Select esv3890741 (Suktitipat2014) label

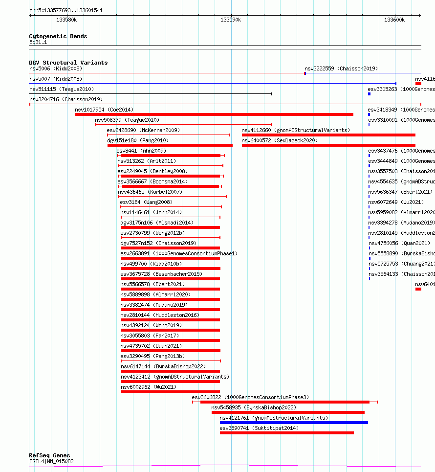pos(259,428)
